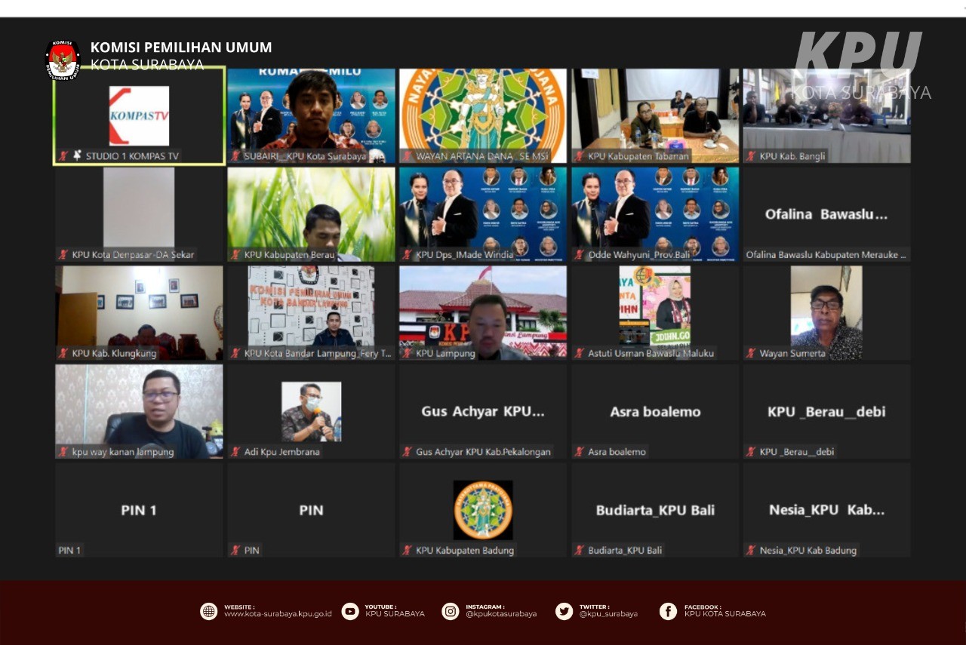The height and width of the screenshot is (645, 966).
Task: Click the KPU Garuda emblem logo
Action: (x=63, y=60)
